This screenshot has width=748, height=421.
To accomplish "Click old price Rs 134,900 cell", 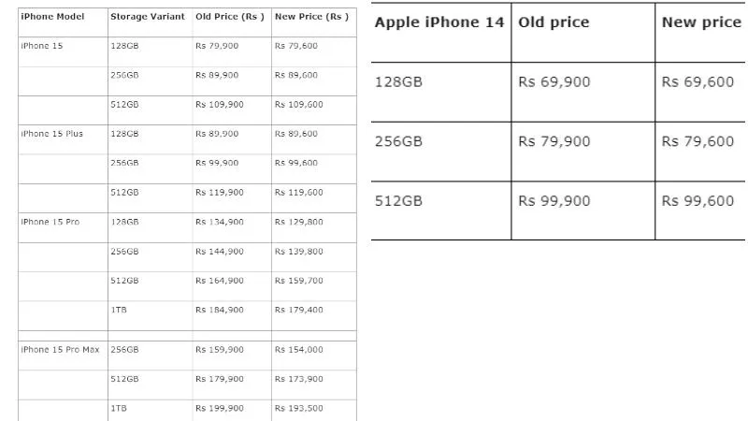I will click(220, 222).
